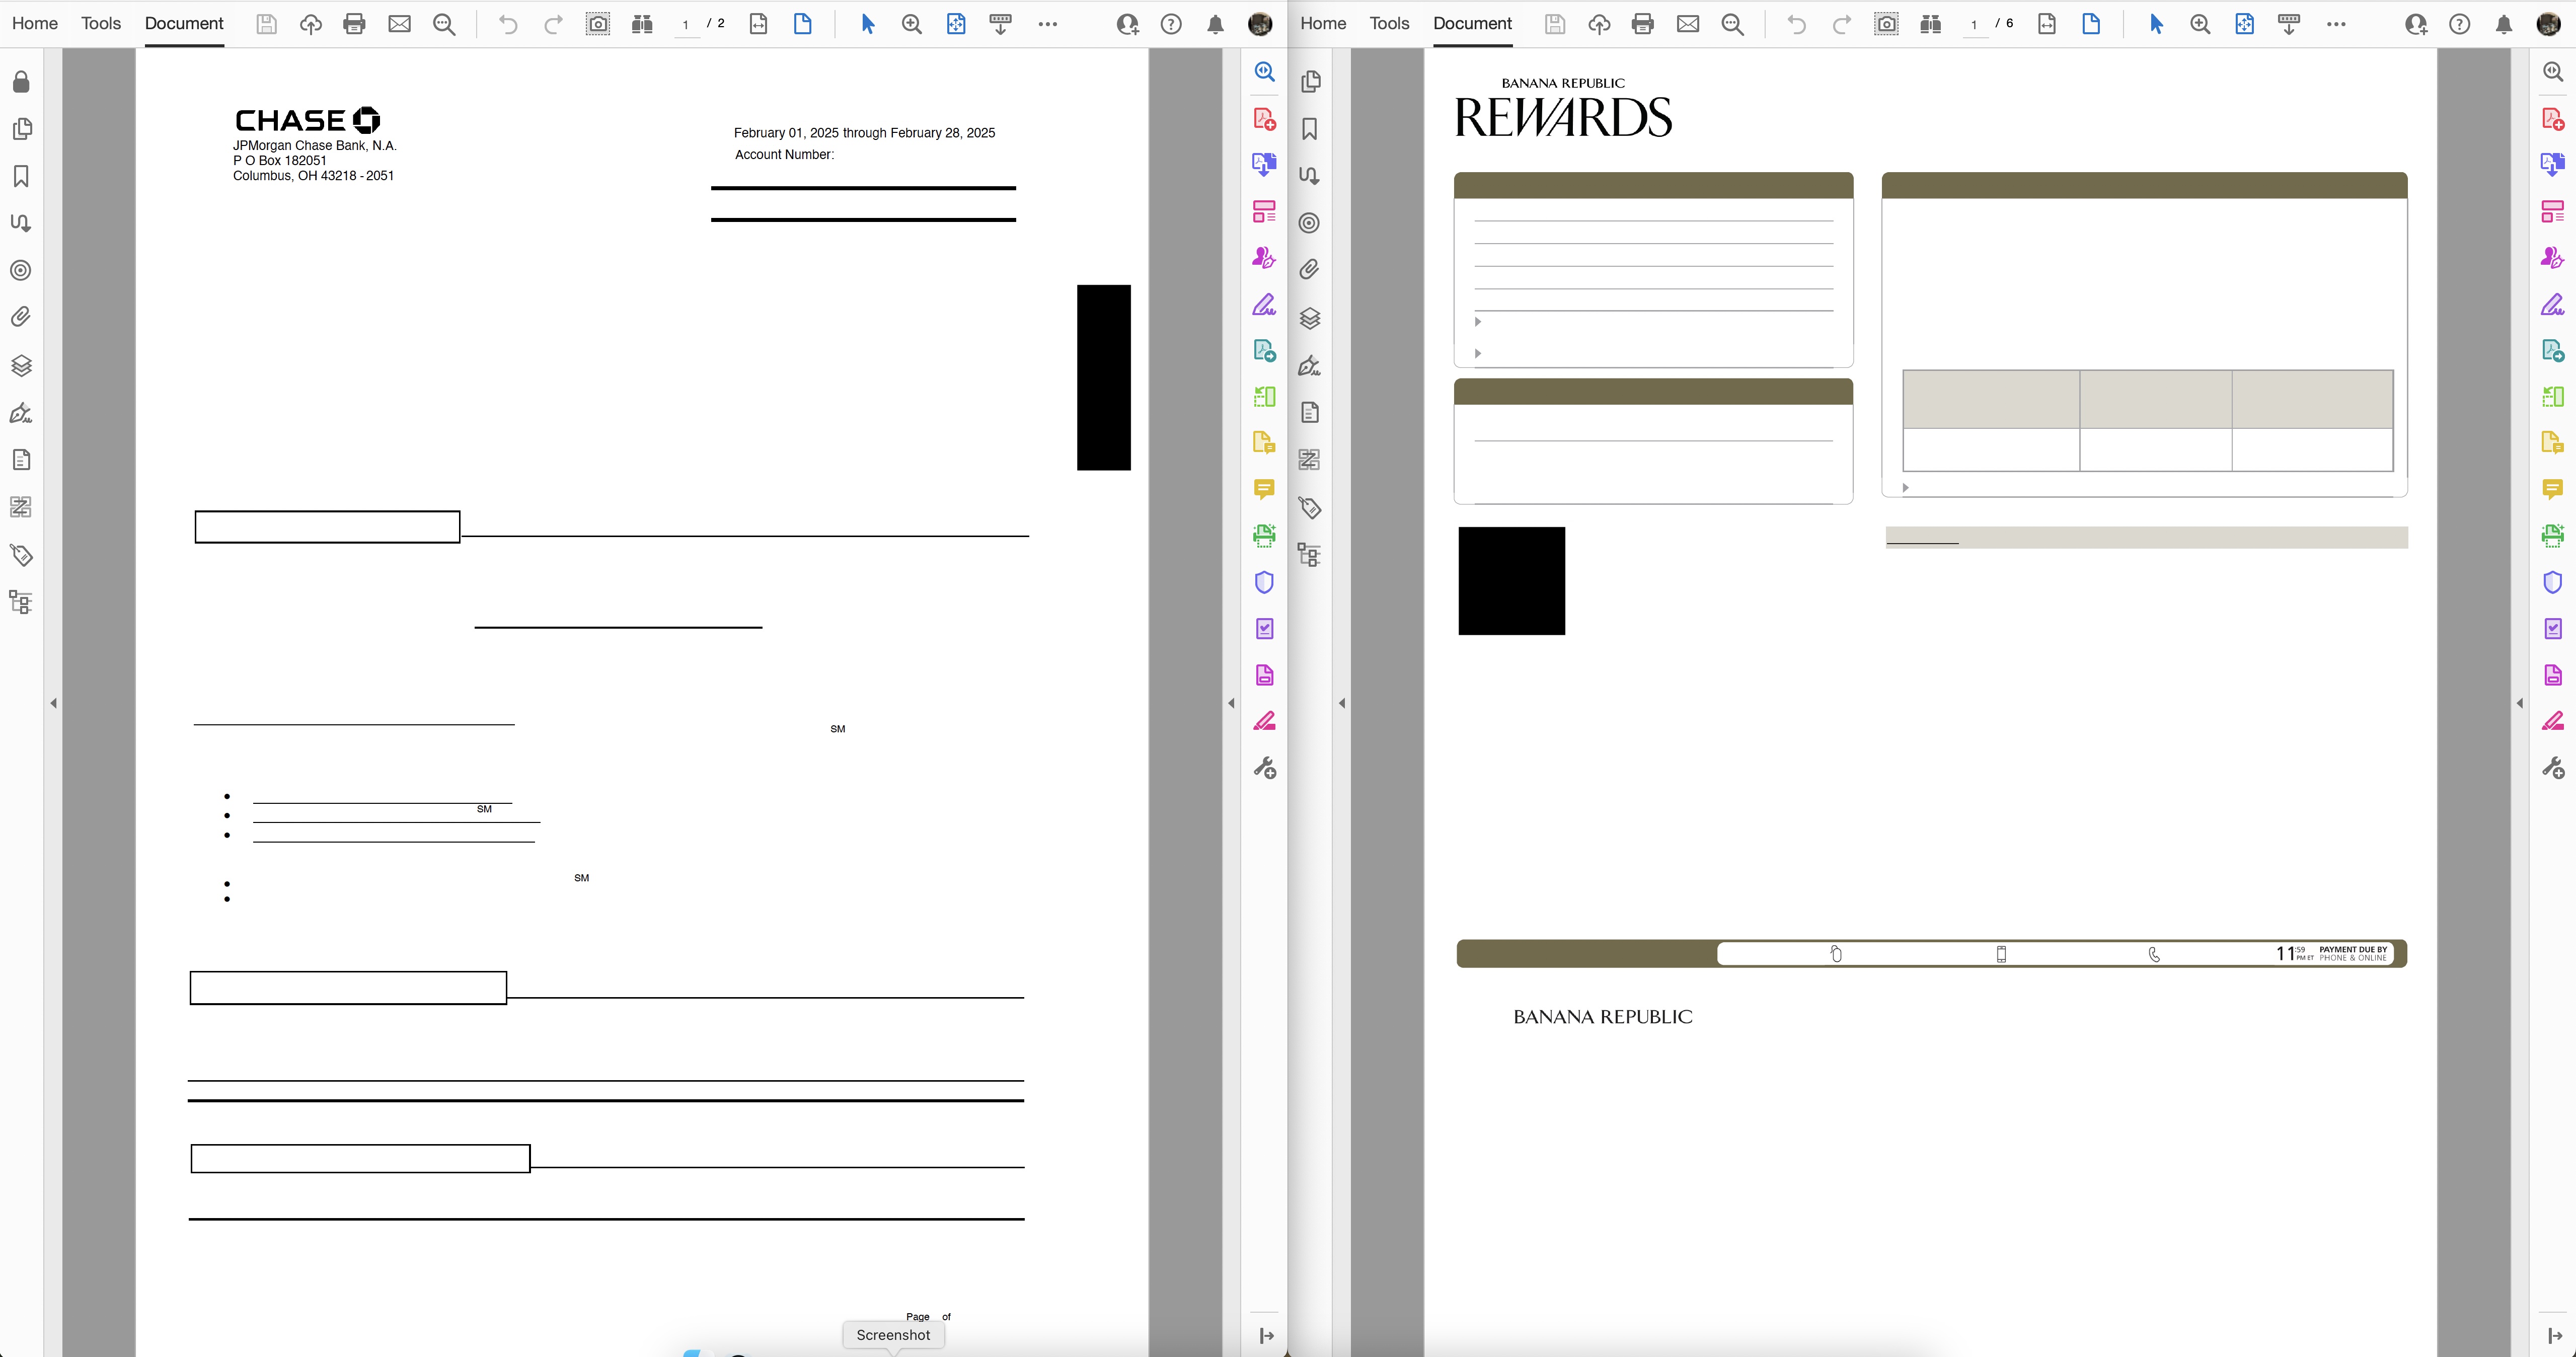Open Attachments paperclip panel in left sidebar

[x=21, y=317]
